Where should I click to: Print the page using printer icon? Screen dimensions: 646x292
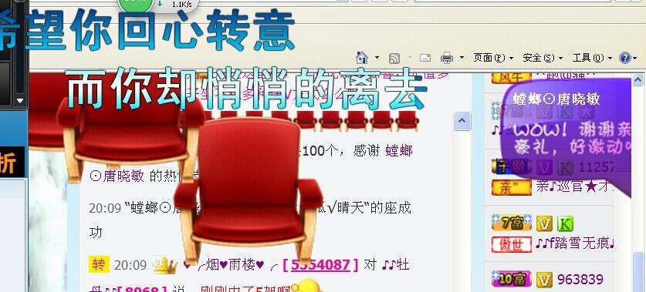pyautogui.click(x=447, y=58)
